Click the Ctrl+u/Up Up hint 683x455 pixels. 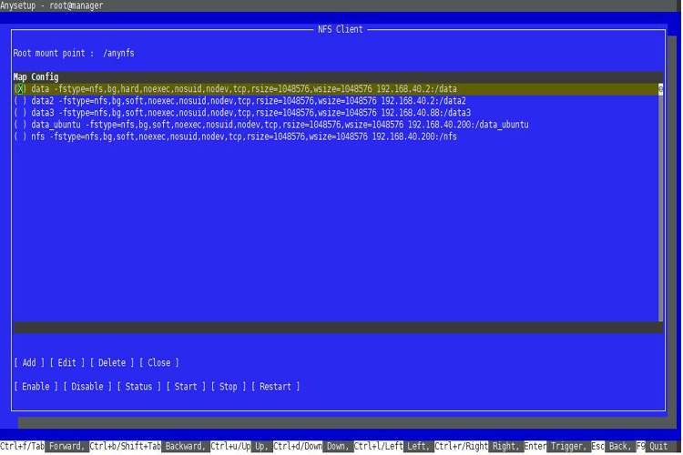[x=240, y=446]
